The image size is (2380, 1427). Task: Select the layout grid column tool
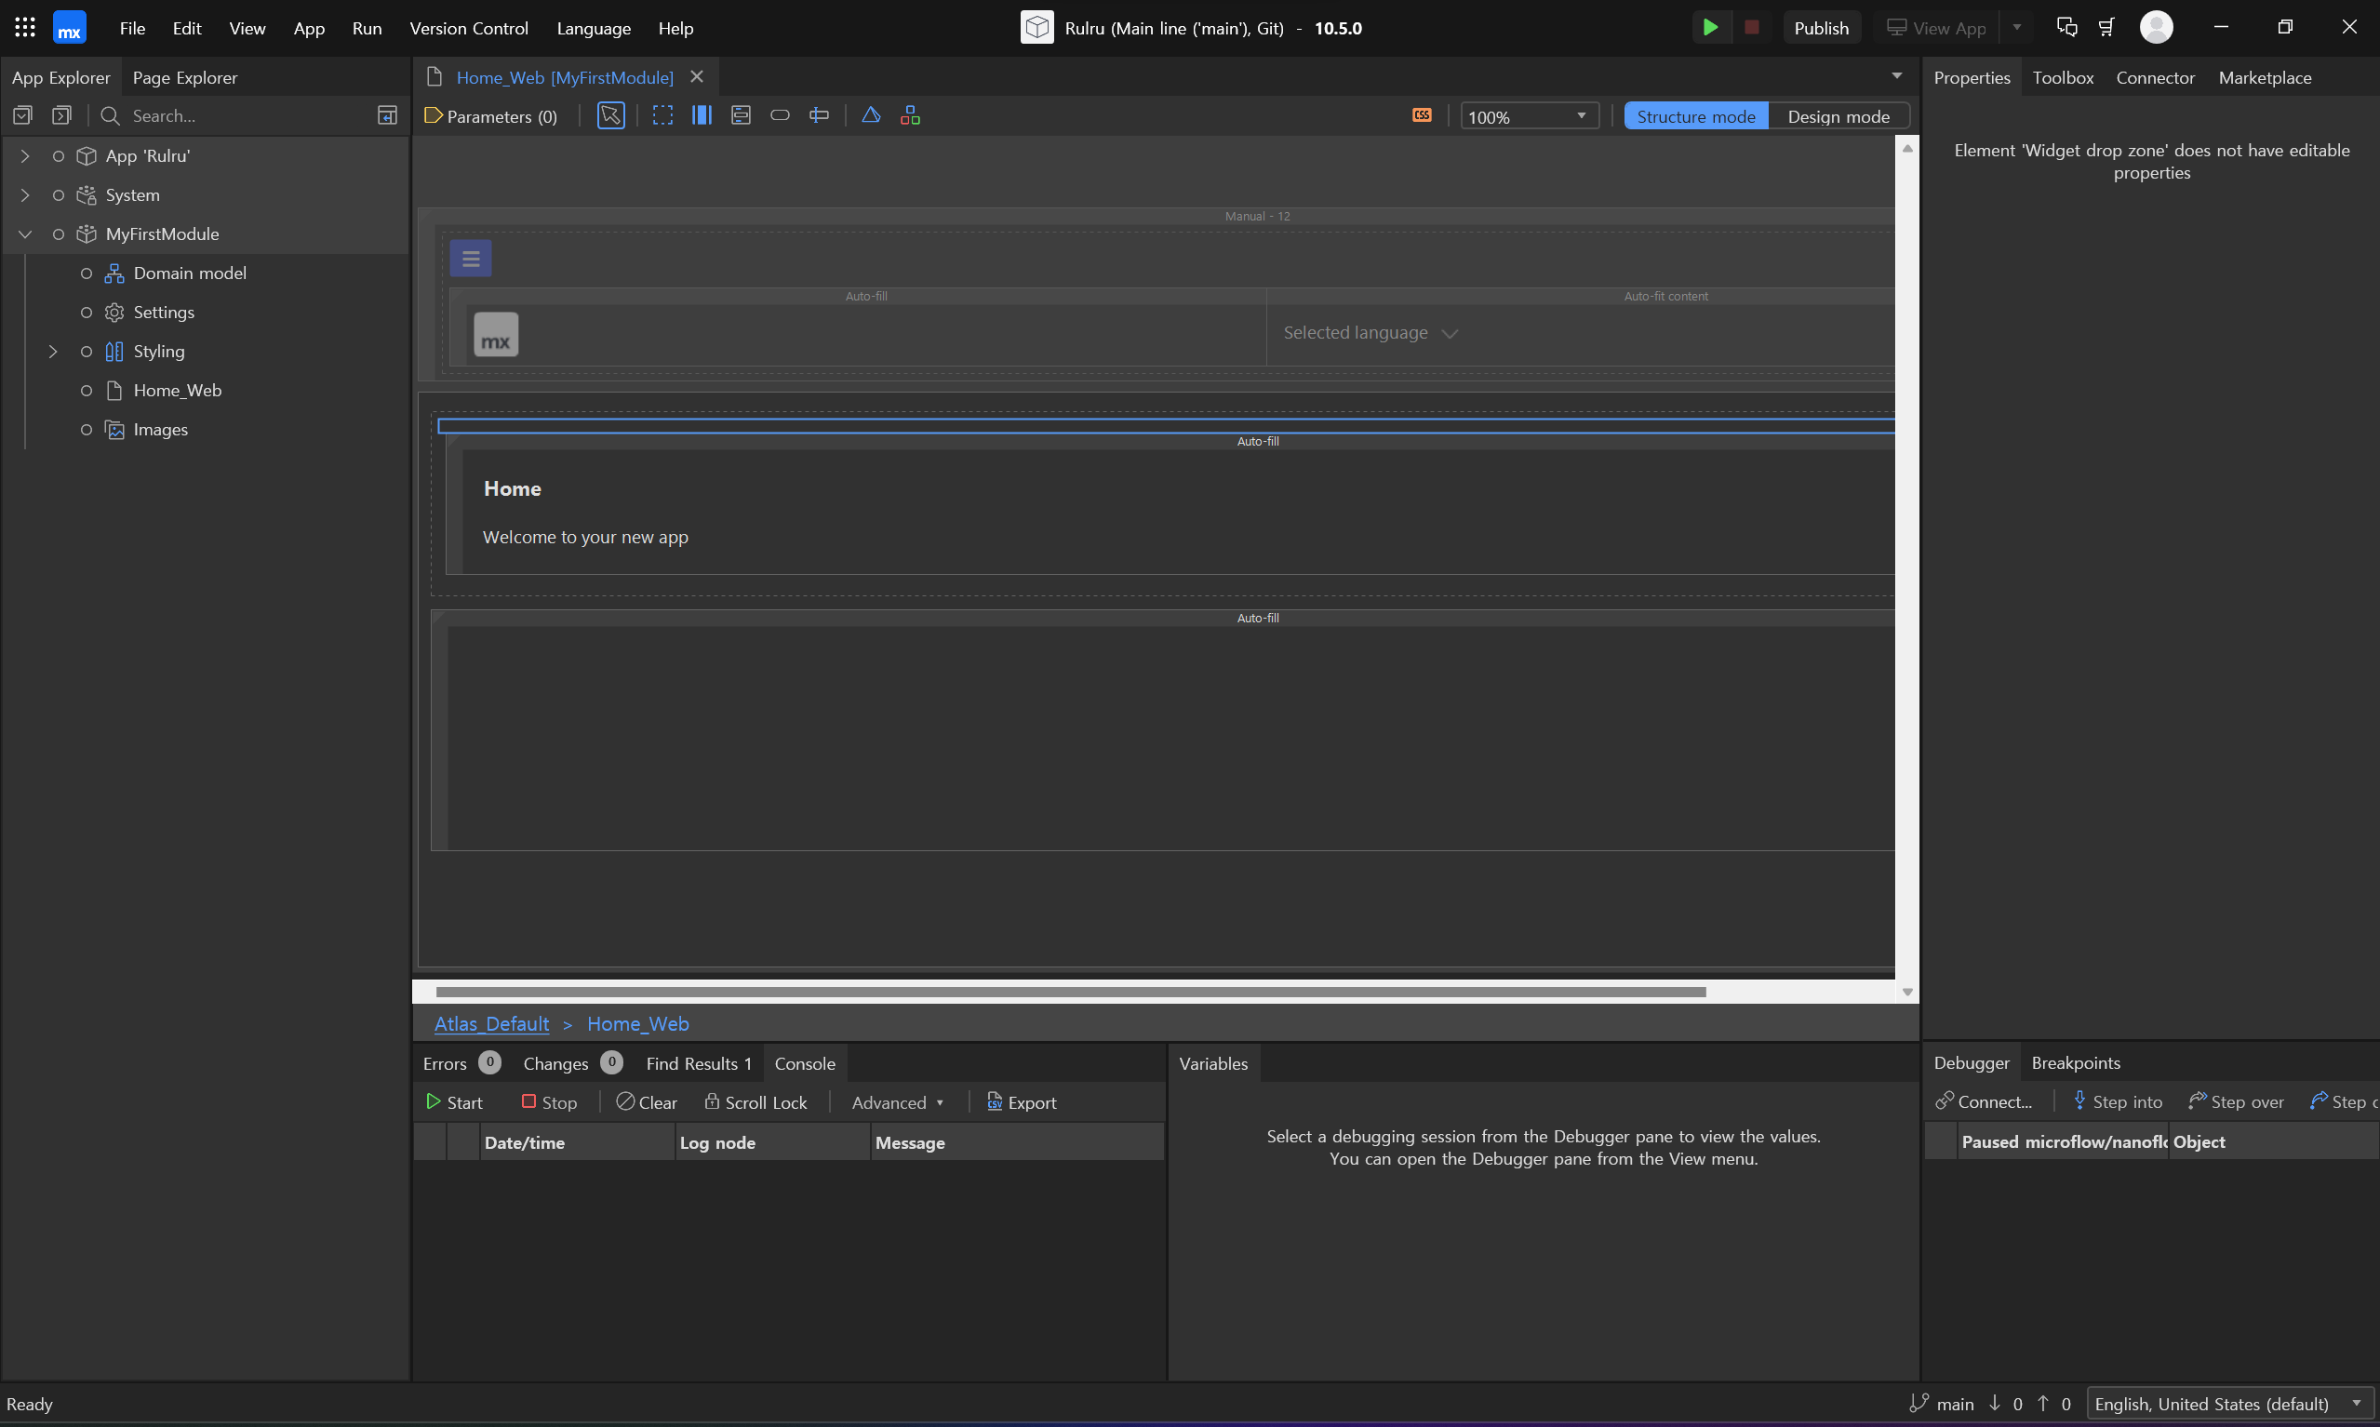click(x=702, y=115)
